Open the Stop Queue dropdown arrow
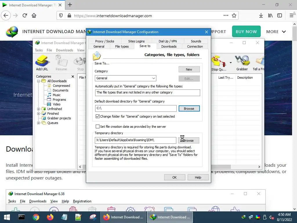The height and width of the screenshot is (223, 297). click(231, 63)
